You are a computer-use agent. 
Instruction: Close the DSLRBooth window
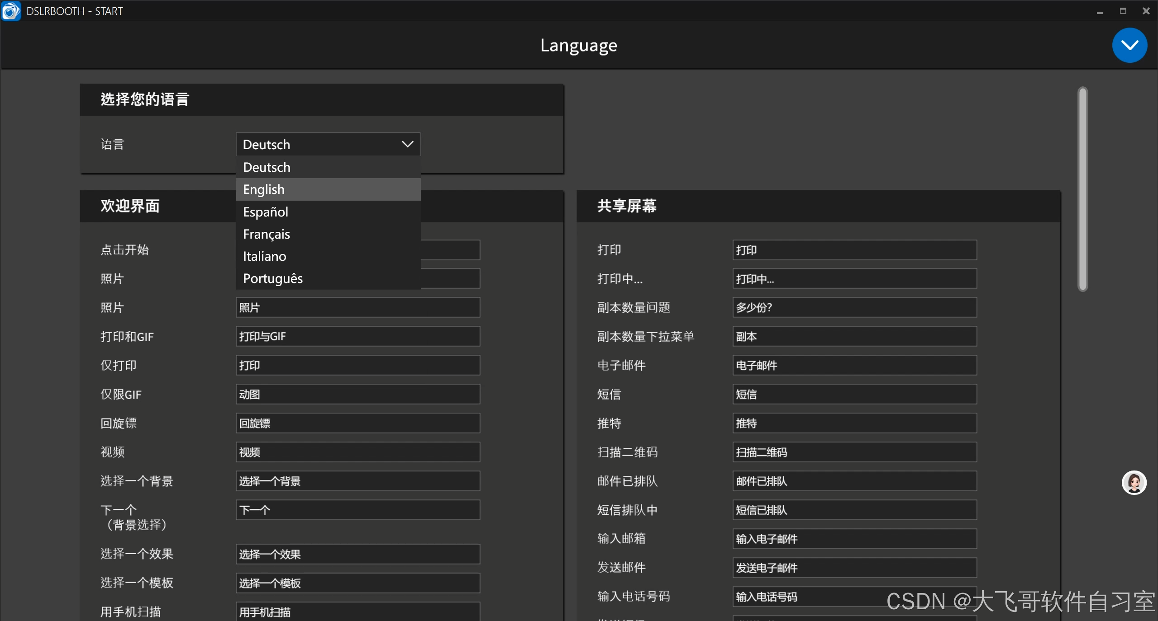[1146, 11]
